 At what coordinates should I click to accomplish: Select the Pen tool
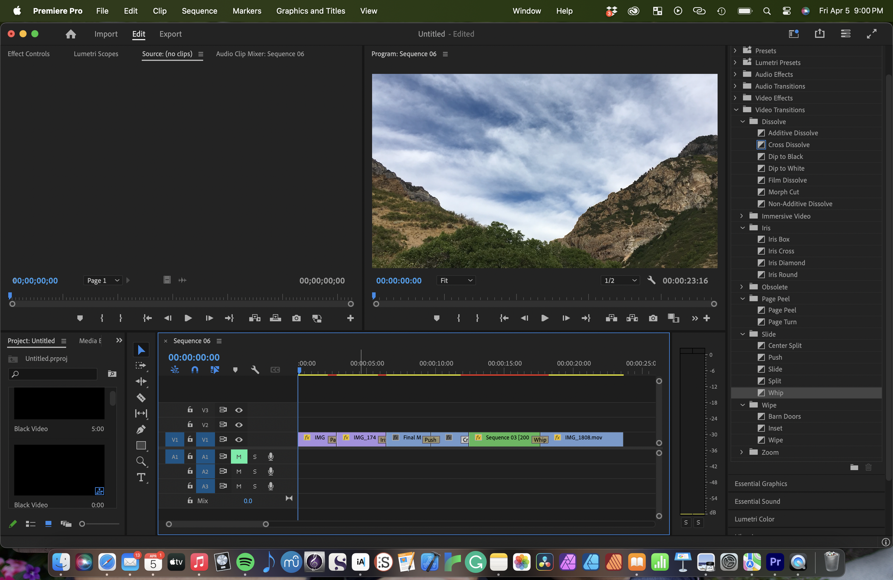141,429
